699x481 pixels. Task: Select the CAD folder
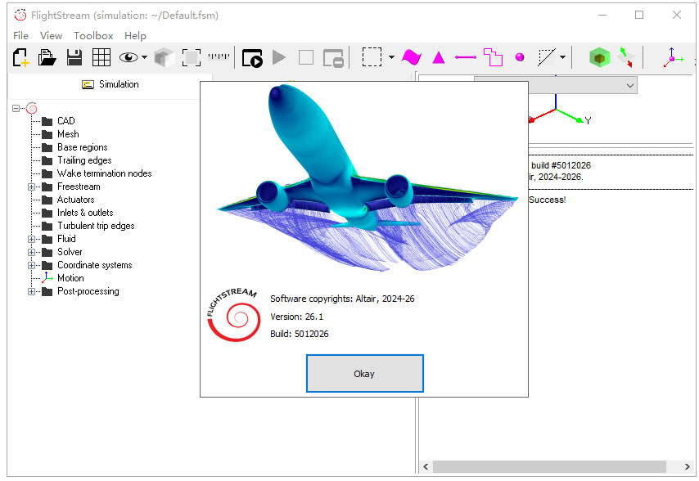(x=66, y=121)
